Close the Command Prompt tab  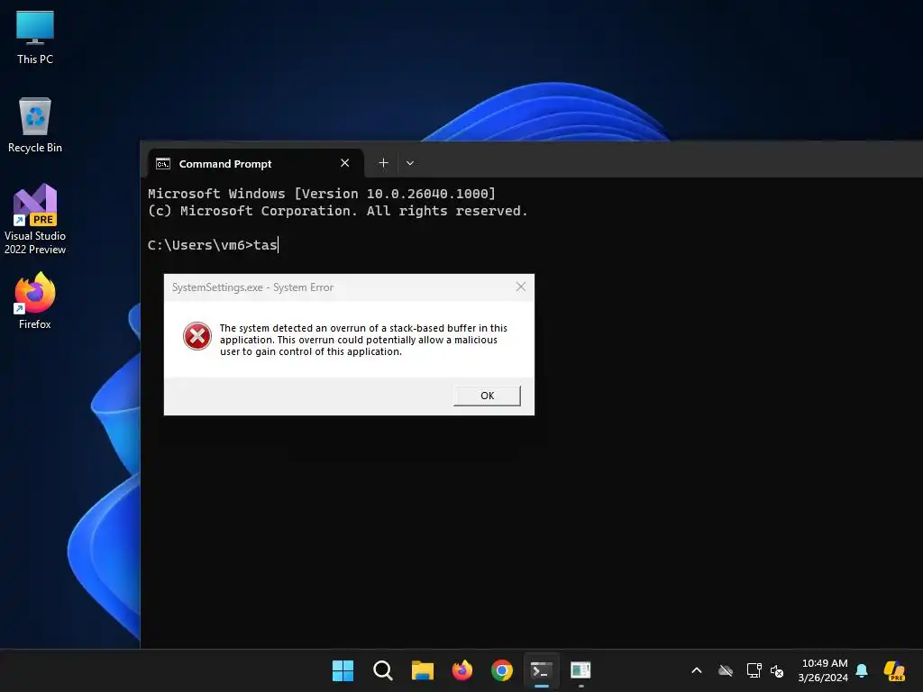tap(345, 163)
